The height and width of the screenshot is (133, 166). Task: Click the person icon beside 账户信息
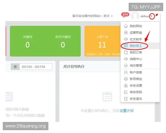[x=126, y=72]
